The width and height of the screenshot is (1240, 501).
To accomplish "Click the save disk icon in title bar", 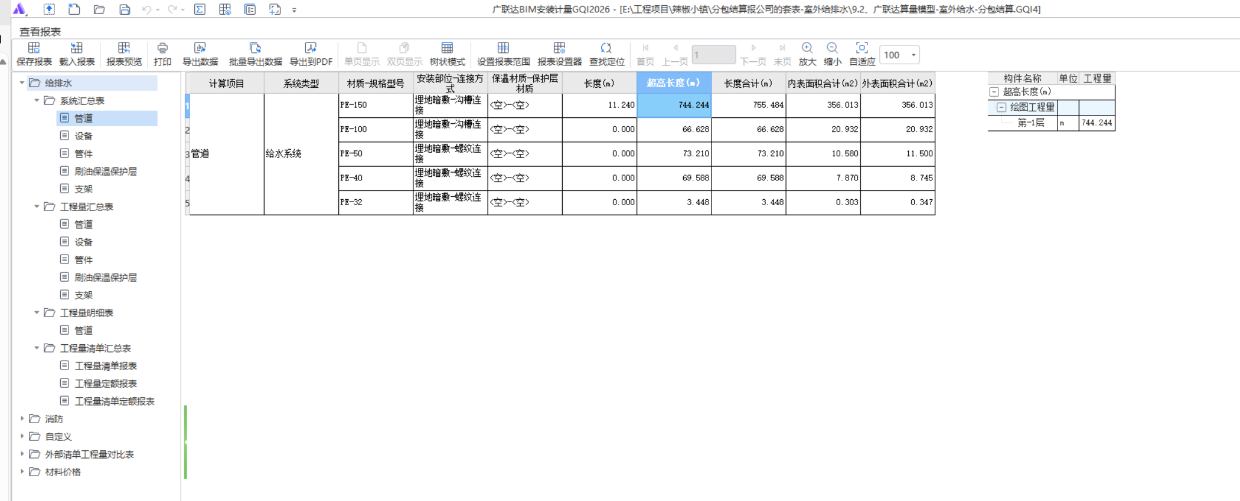I will pos(125,9).
